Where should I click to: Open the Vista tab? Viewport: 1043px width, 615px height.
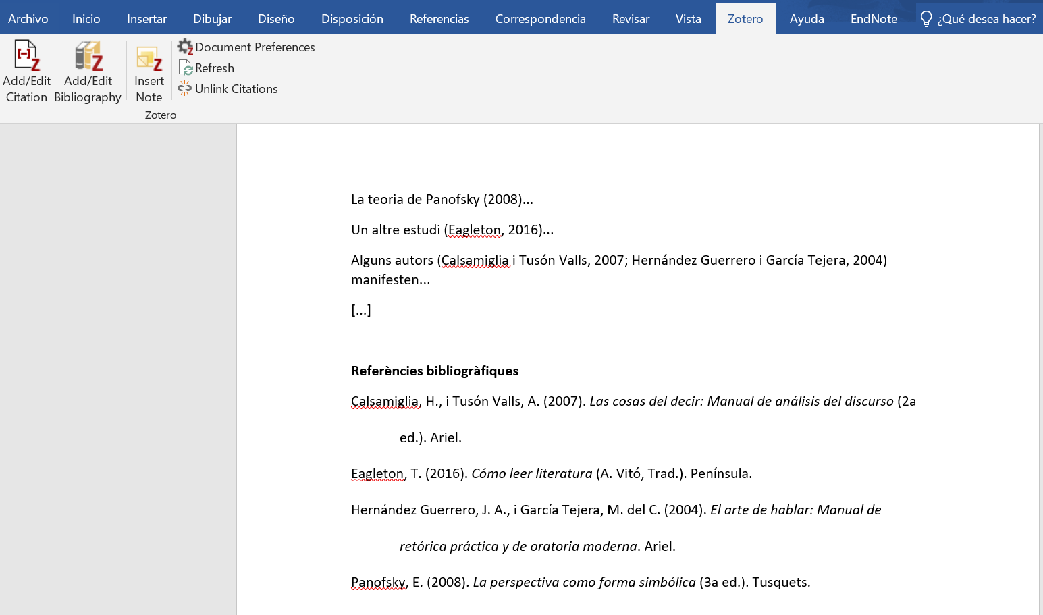[x=689, y=19]
